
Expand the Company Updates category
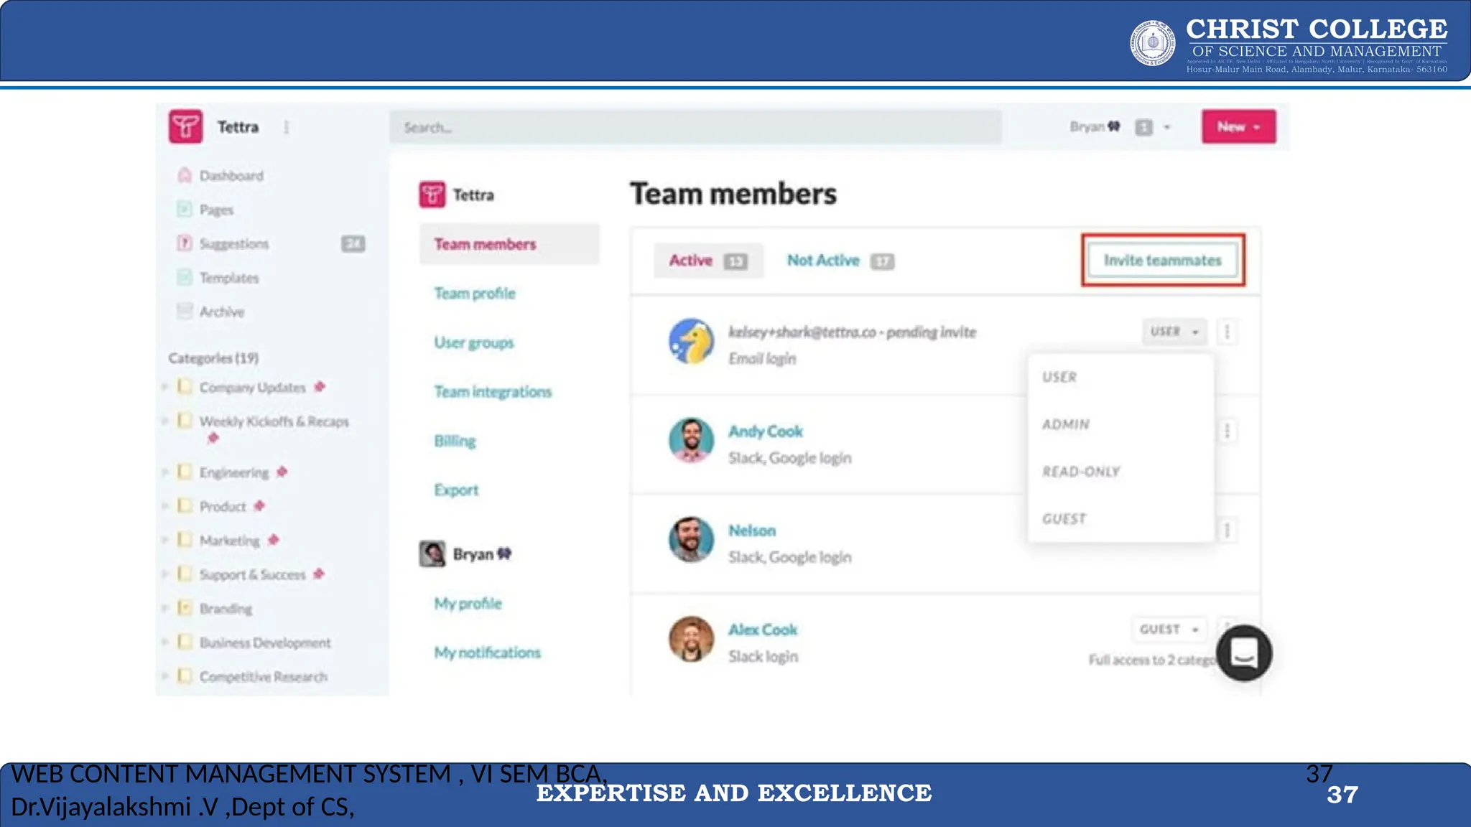165,387
